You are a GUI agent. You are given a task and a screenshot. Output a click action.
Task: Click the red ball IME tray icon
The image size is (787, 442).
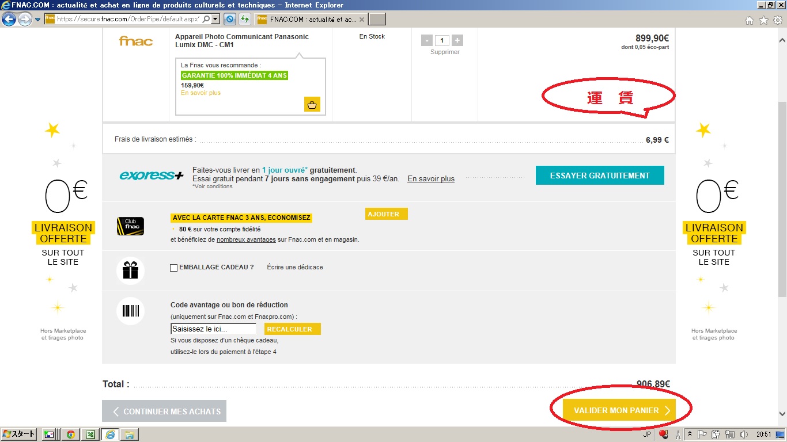663,435
